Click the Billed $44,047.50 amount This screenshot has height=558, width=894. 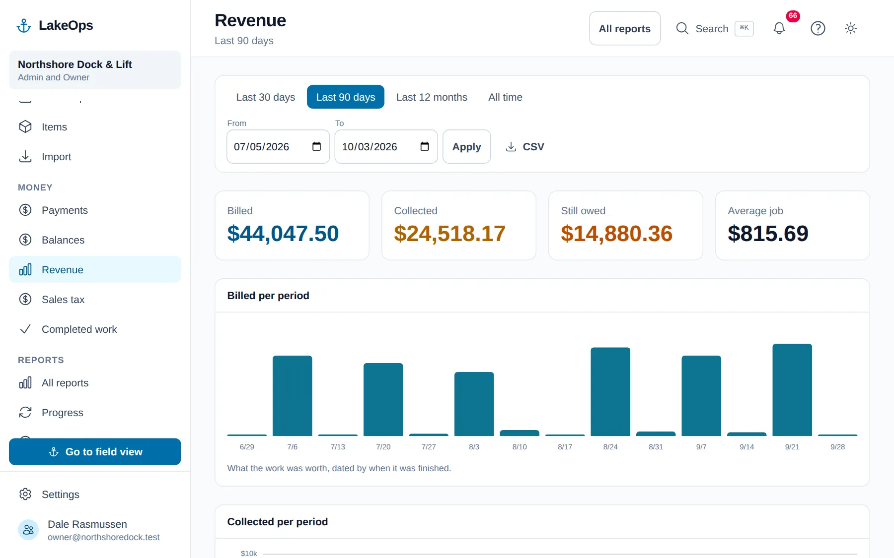(x=283, y=234)
